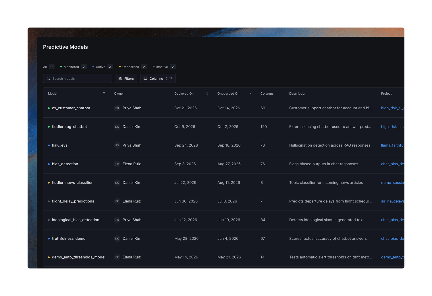This screenshot has height=296, width=432.
Task: Sort by Model column using sort arrows
Action: coord(104,93)
